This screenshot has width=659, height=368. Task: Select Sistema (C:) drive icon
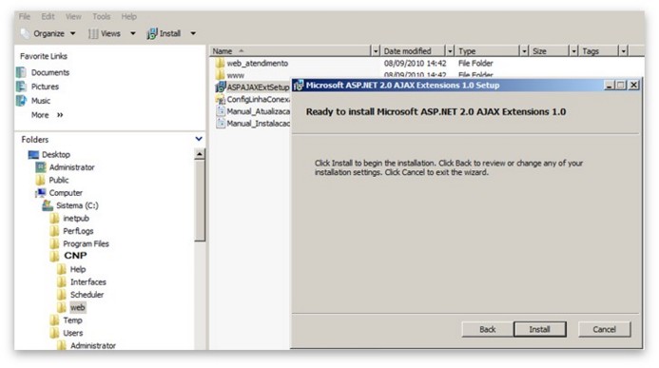pyautogui.click(x=48, y=205)
